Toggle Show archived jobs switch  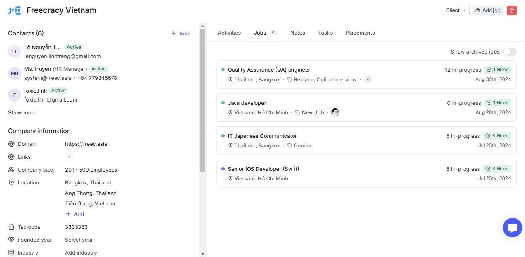point(509,52)
